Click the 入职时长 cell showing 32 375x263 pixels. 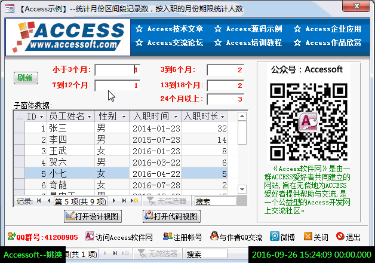[x=204, y=129]
